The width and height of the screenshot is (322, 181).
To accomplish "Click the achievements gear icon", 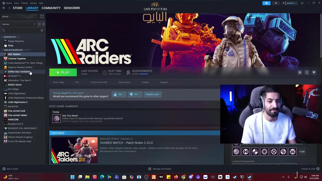I will pyautogui.click(x=128, y=72).
